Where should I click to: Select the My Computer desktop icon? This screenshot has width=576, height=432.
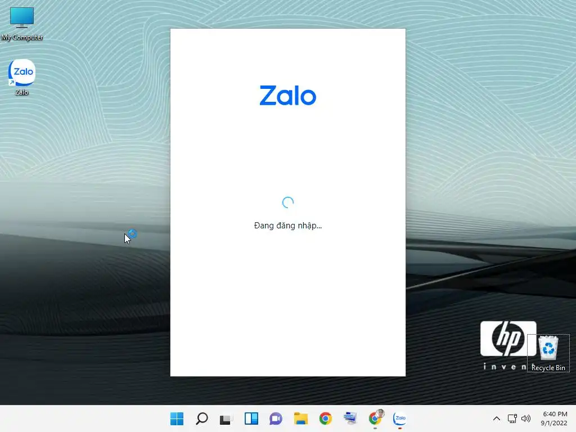click(x=22, y=23)
